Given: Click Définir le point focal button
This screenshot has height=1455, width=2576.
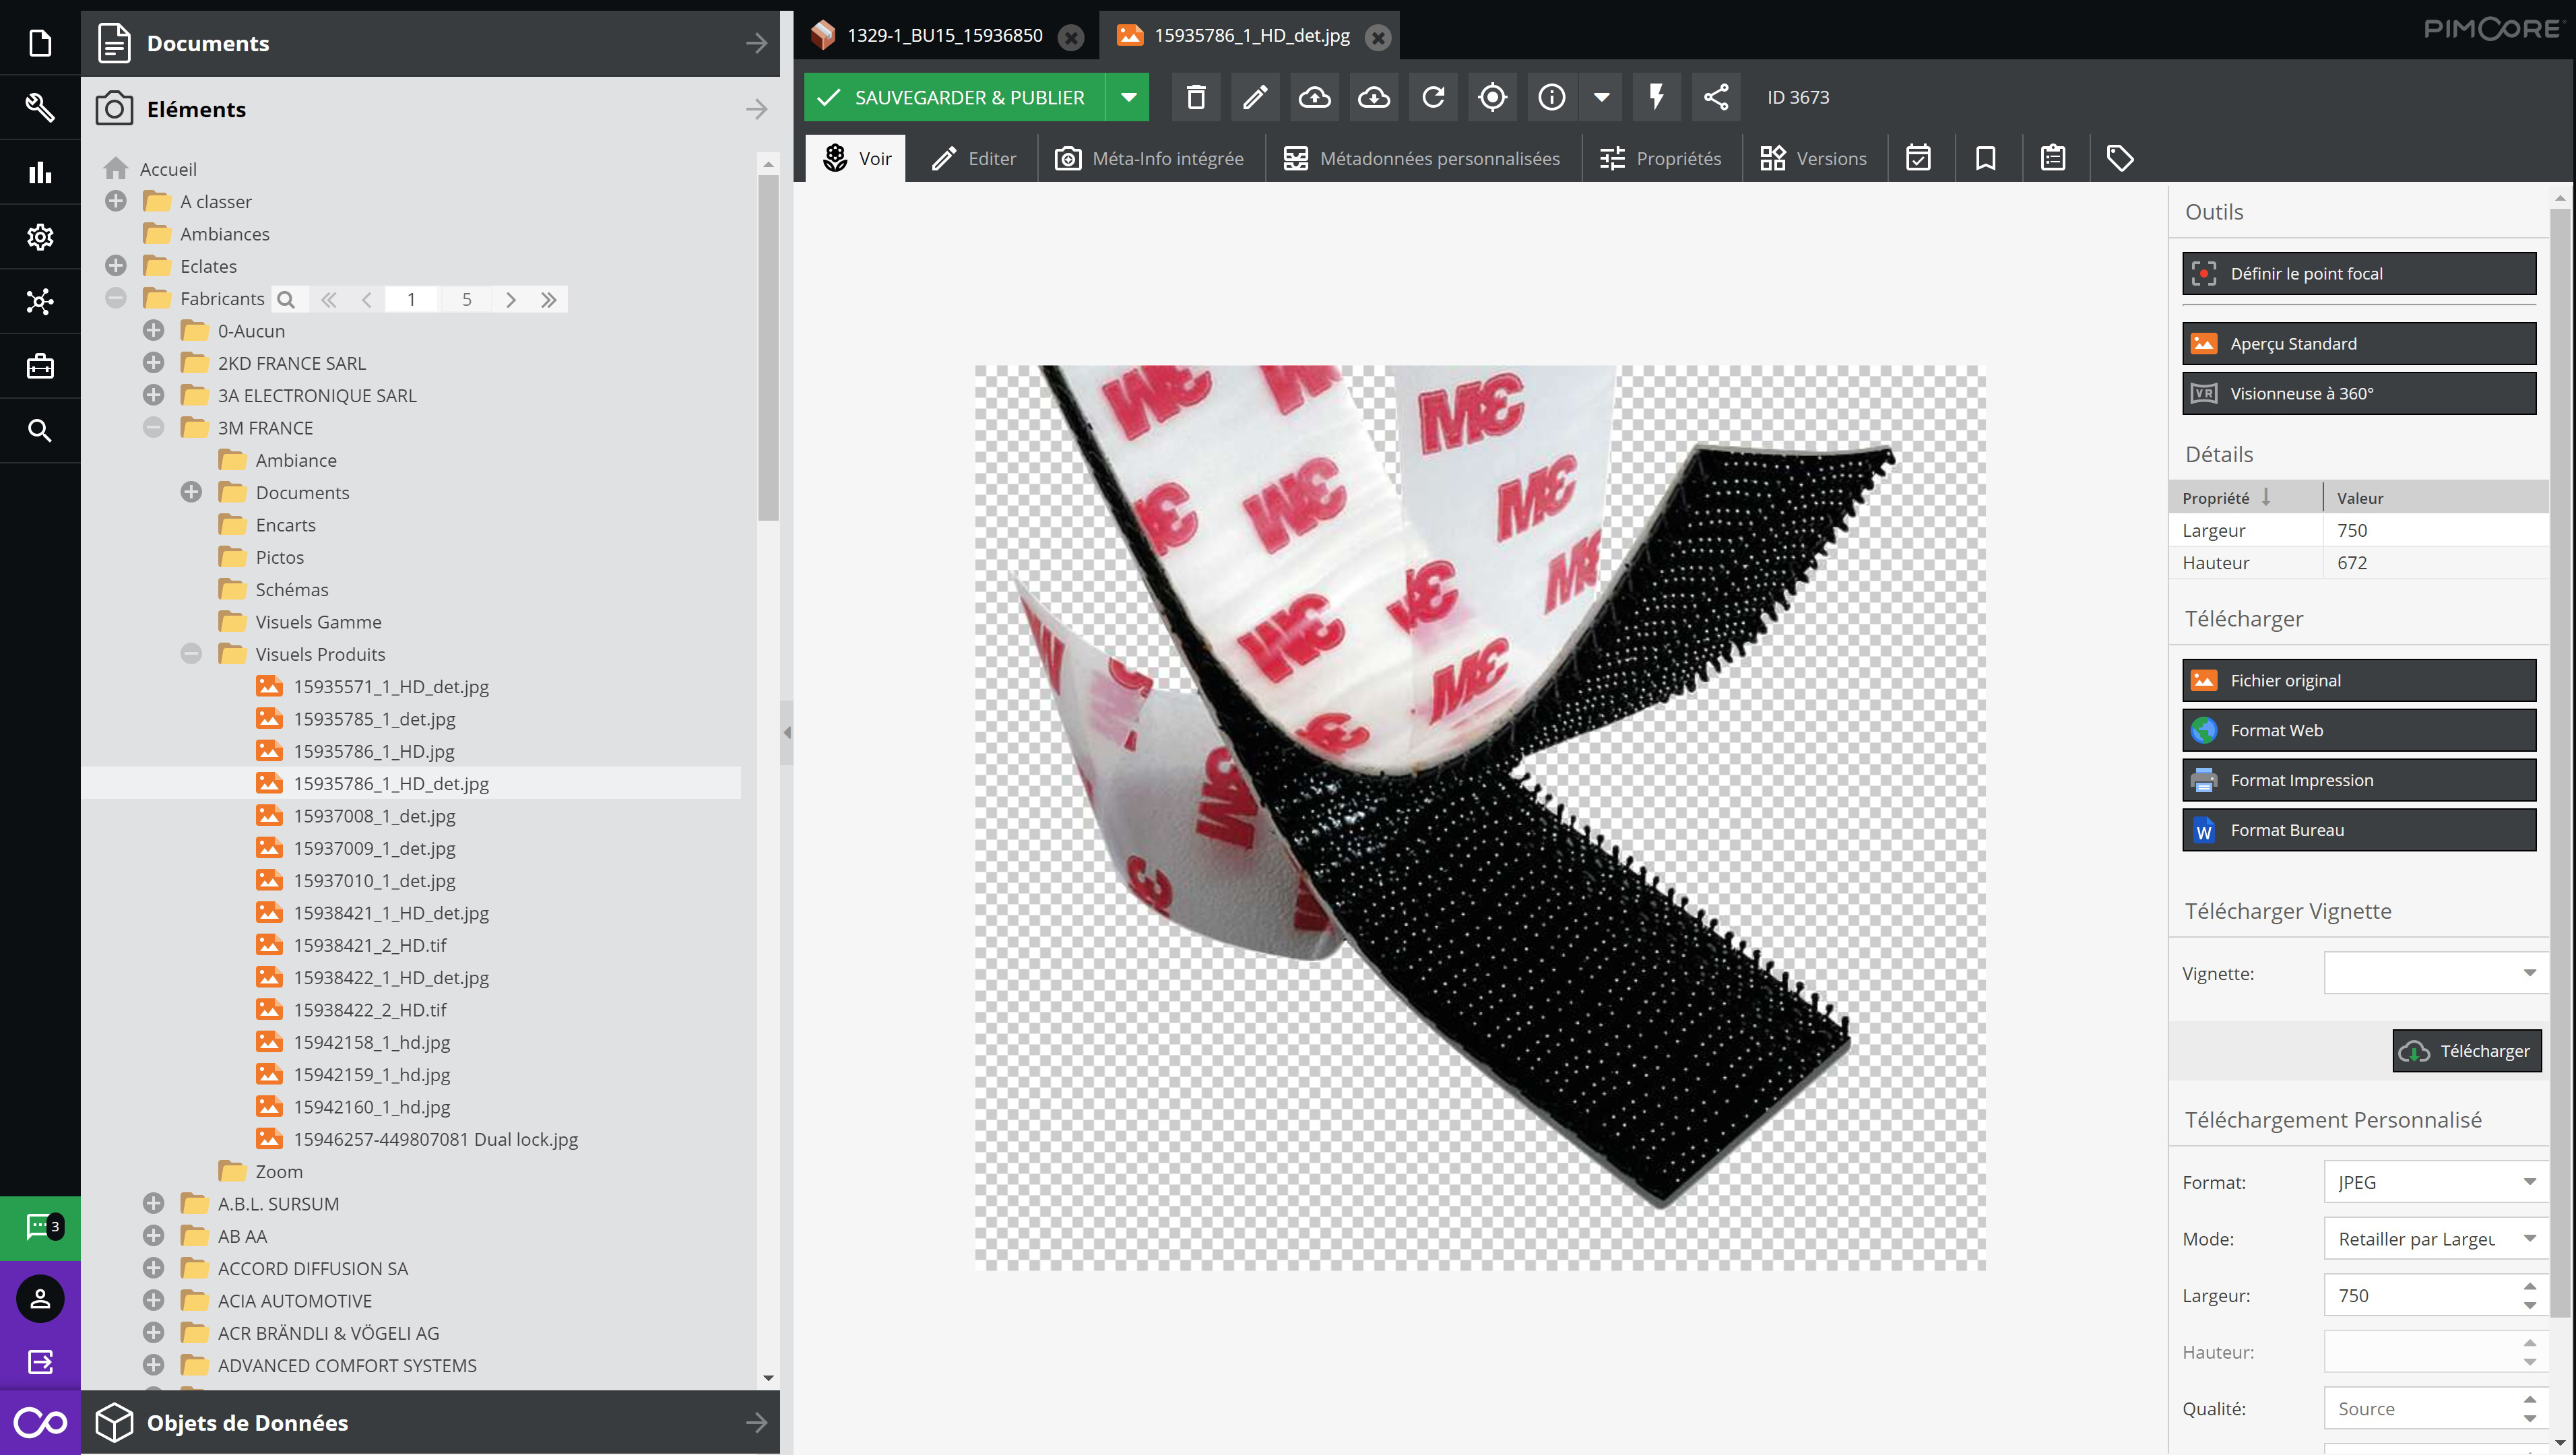Looking at the screenshot, I should click(2358, 273).
